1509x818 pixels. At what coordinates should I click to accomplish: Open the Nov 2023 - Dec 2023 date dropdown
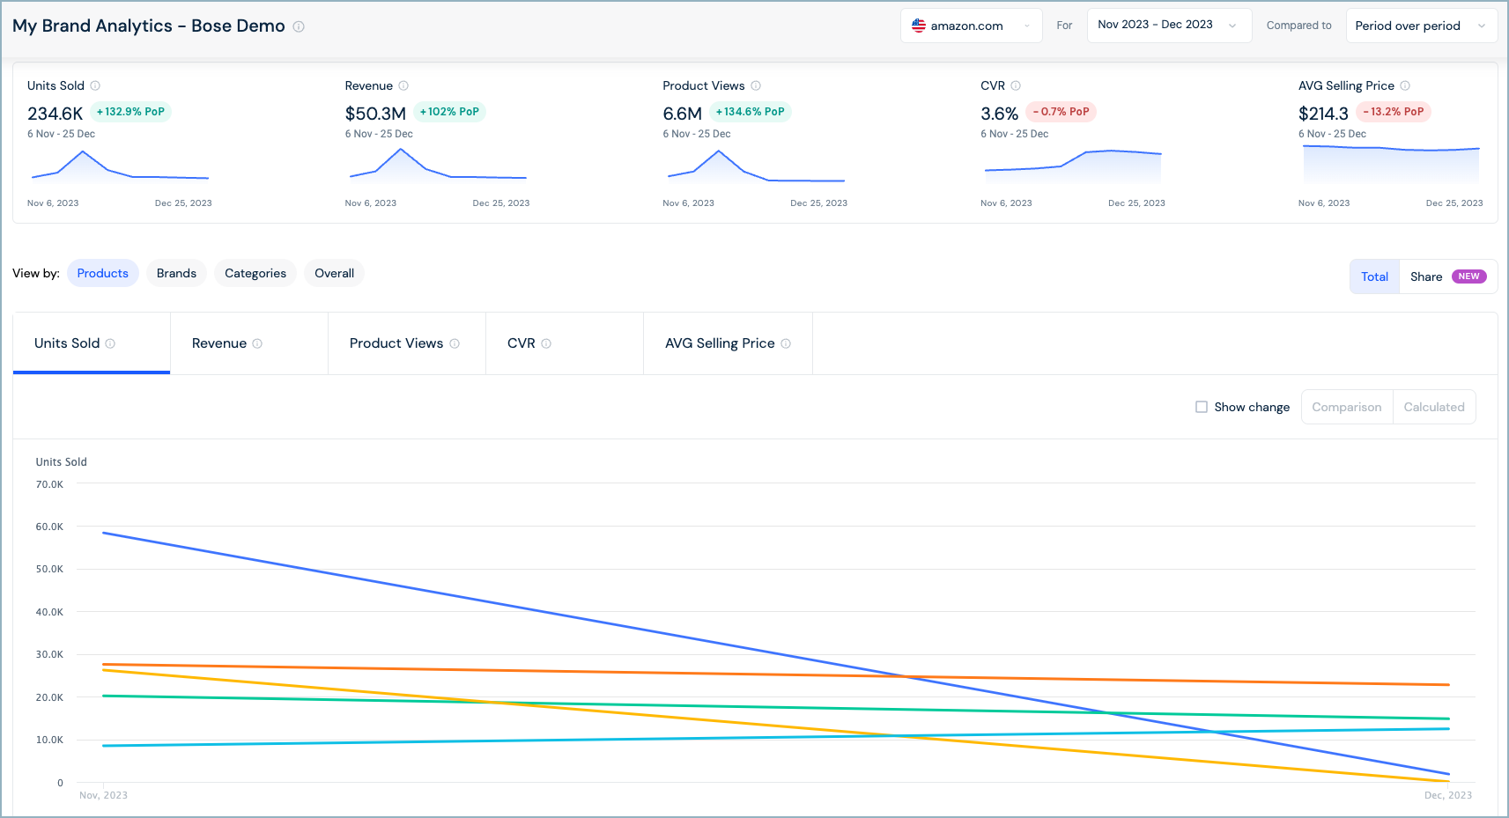coord(1169,26)
